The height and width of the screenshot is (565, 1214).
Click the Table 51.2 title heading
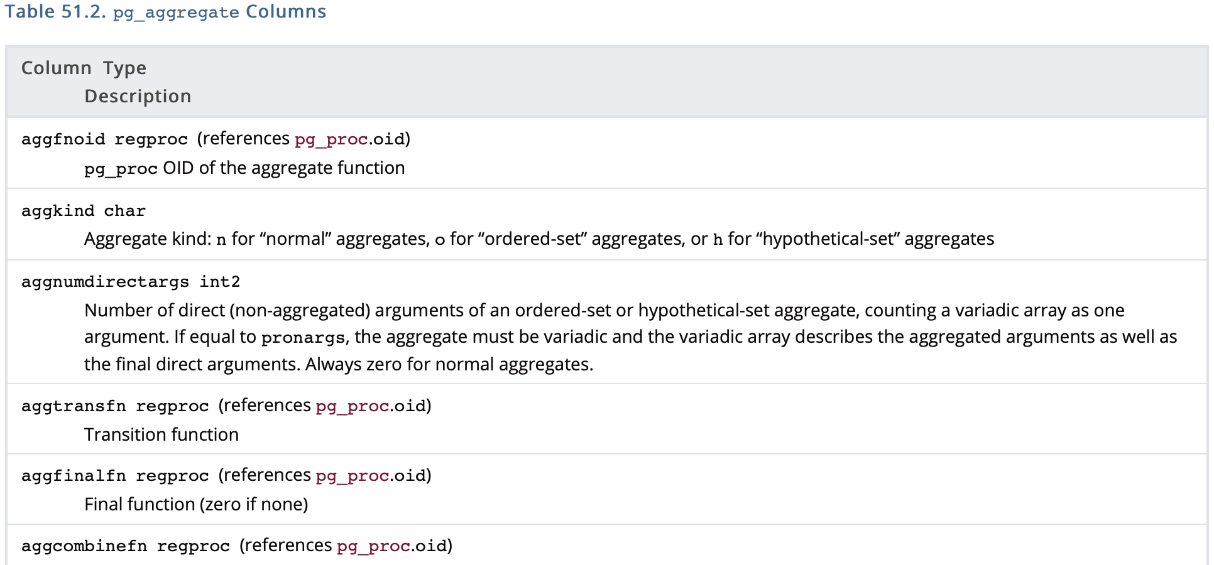pos(165,12)
